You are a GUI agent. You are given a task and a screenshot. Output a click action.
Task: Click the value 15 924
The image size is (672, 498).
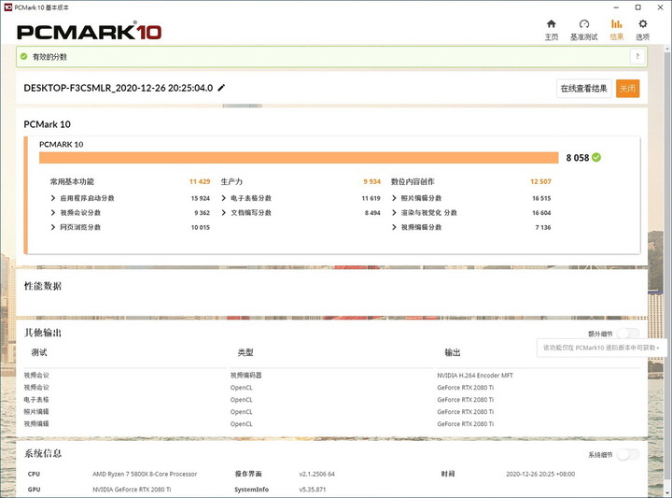tap(201, 198)
